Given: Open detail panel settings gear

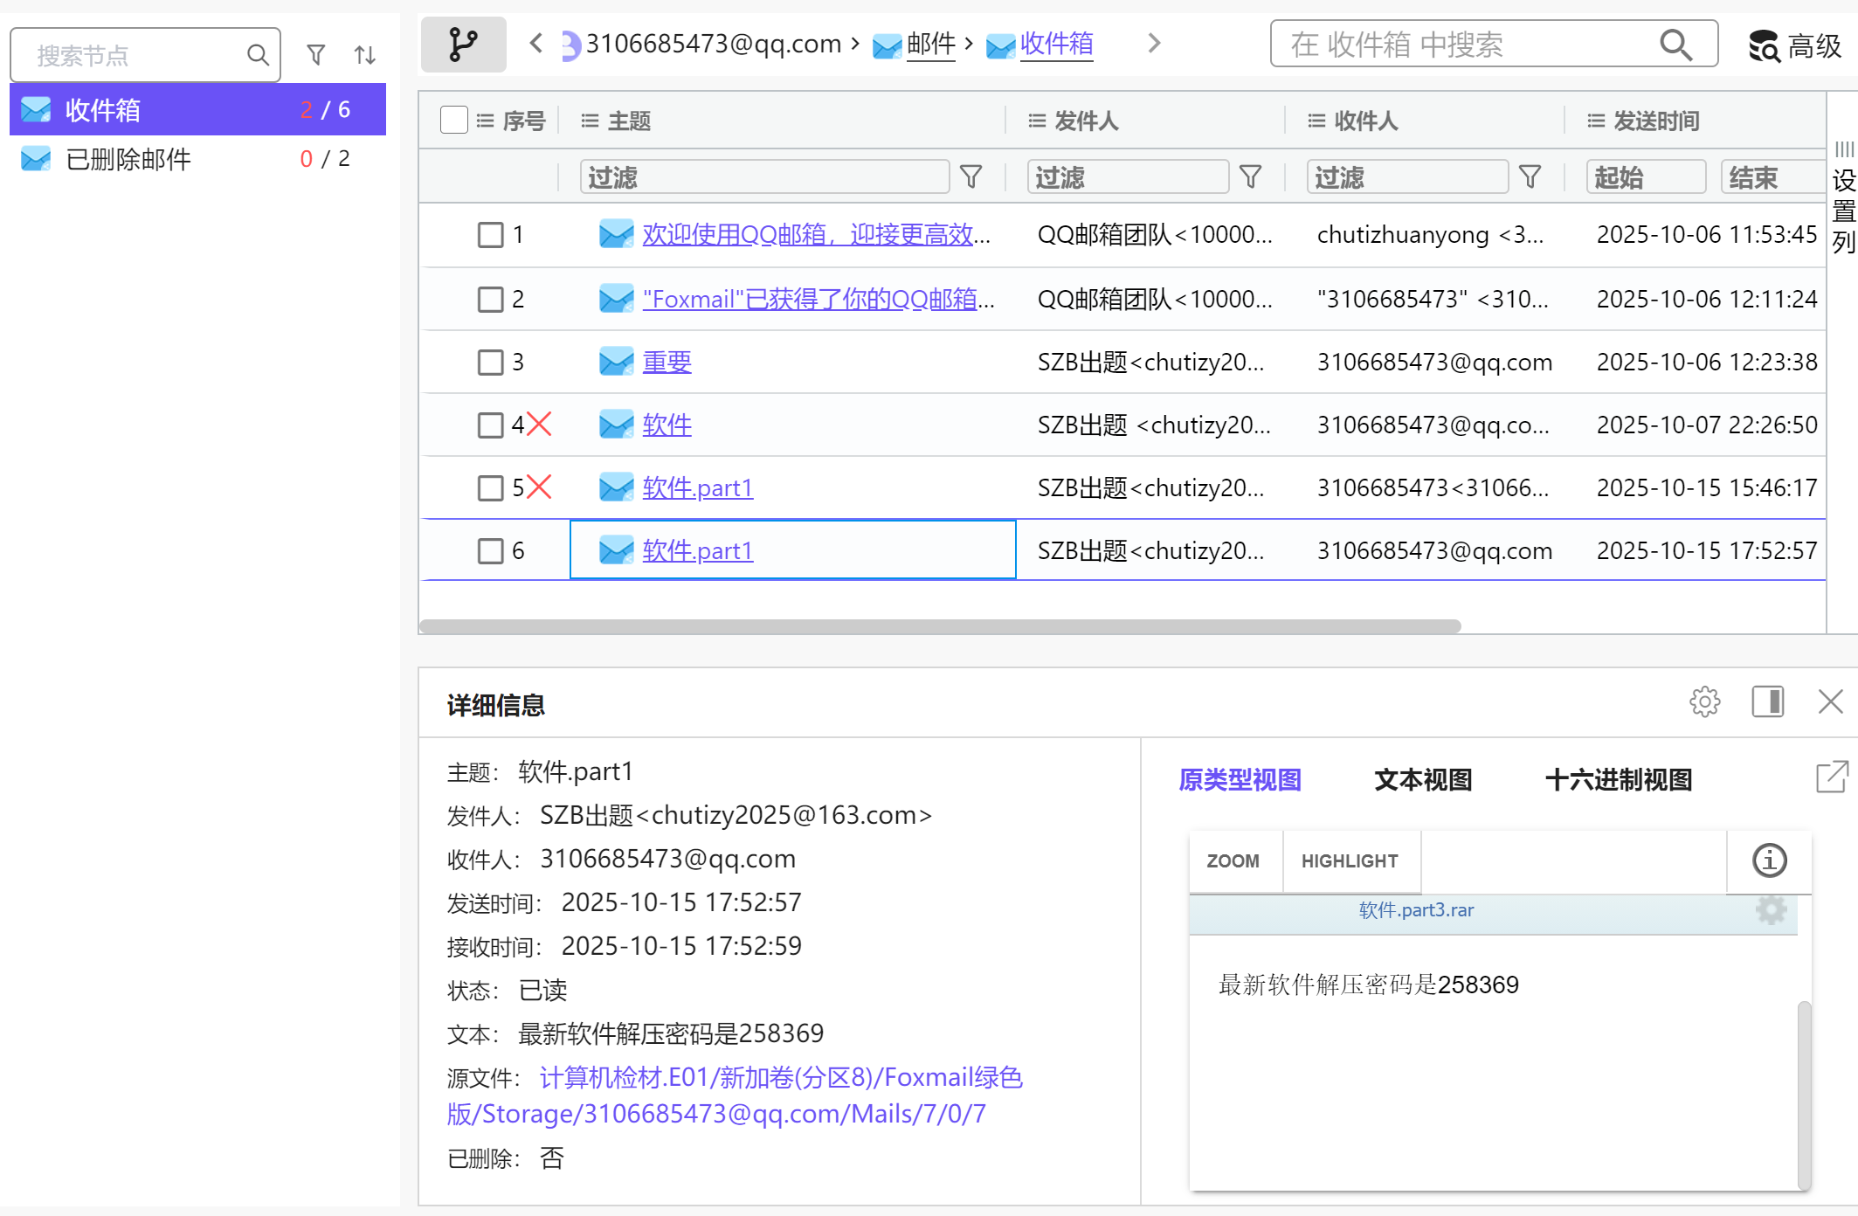Looking at the screenshot, I should (1704, 701).
